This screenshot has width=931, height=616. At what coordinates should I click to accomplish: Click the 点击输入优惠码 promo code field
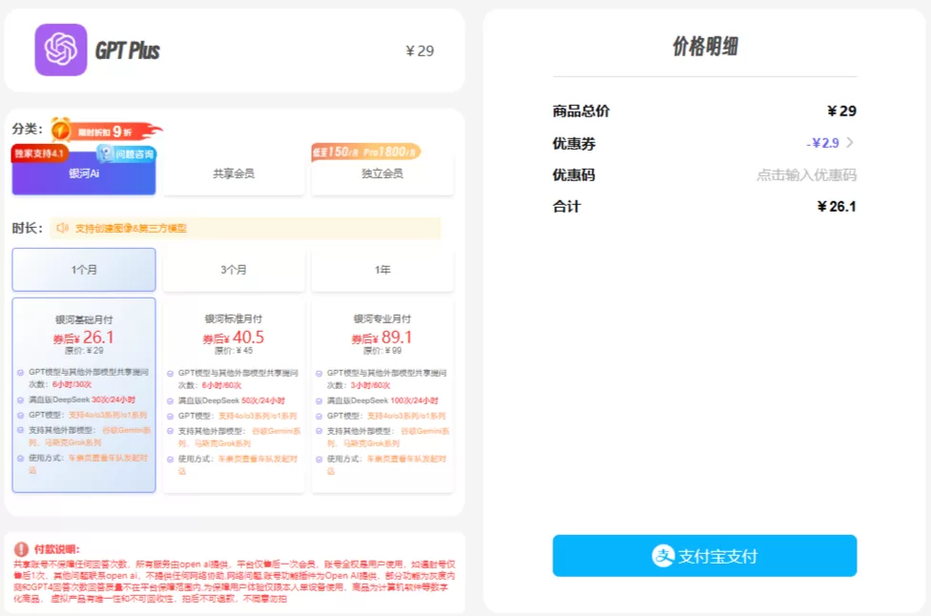[806, 175]
